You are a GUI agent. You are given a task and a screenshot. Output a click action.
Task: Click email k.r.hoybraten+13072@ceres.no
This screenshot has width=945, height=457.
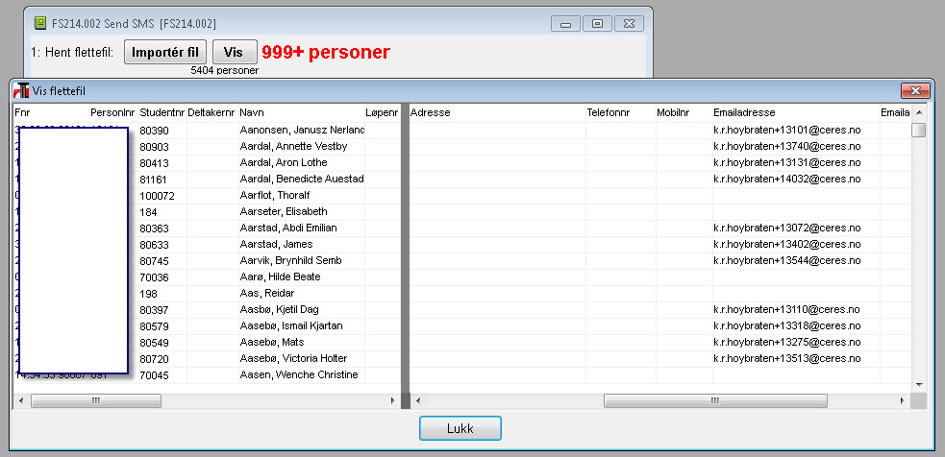[x=787, y=228]
